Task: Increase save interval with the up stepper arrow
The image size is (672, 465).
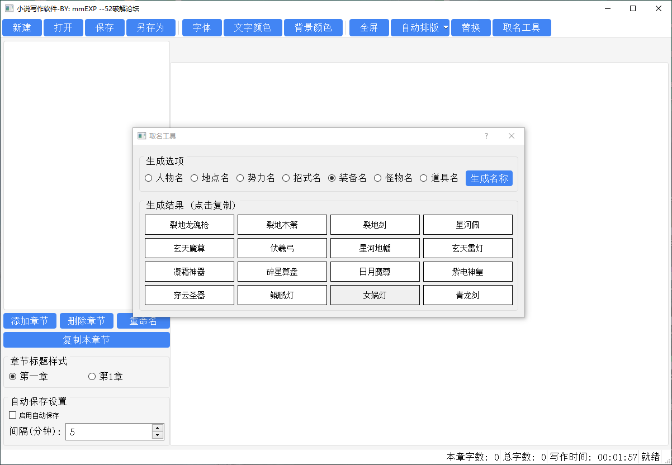Action: coord(157,428)
